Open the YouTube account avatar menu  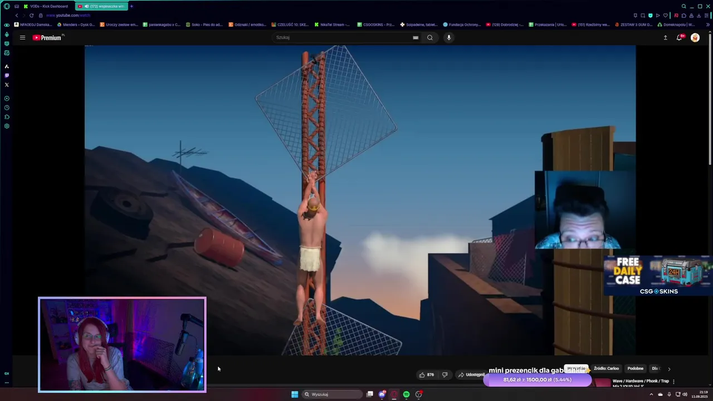[695, 37]
